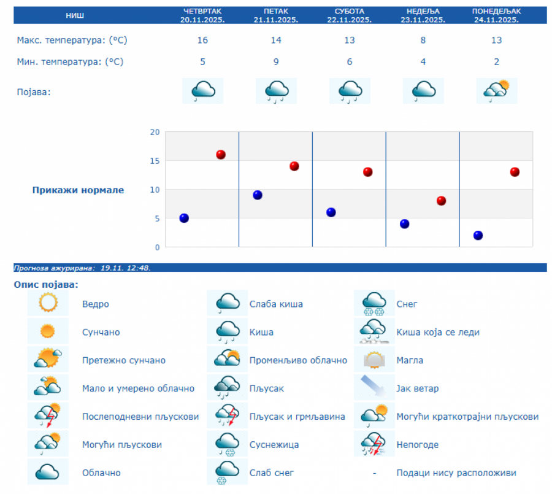
Task: Click the Магла fog legend icon
Action: point(374,360)
